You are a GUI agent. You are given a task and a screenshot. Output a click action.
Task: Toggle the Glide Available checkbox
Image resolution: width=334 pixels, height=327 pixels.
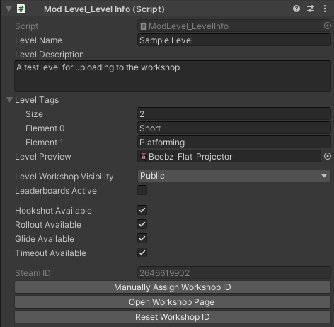[x=142, y=238]
